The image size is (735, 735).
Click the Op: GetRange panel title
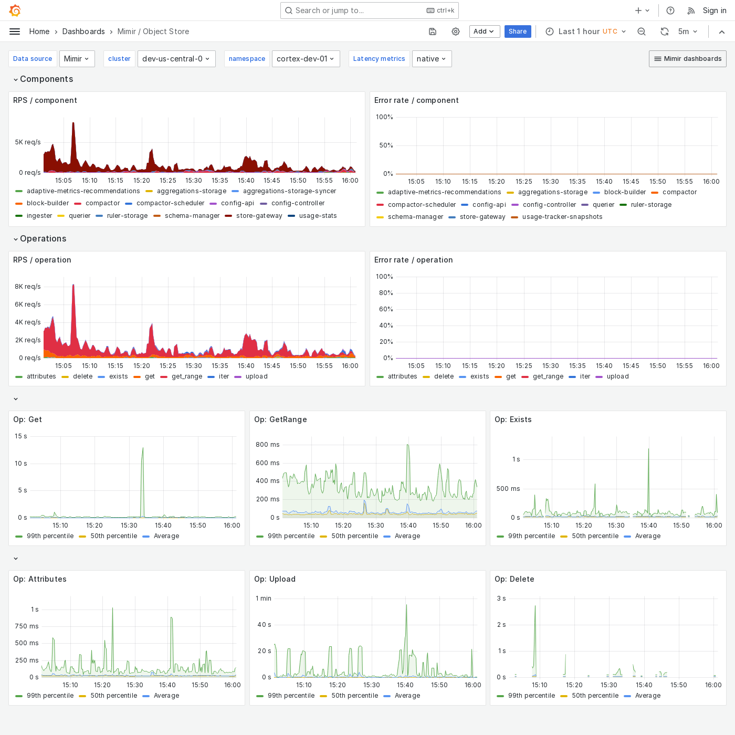click(280, 419)
